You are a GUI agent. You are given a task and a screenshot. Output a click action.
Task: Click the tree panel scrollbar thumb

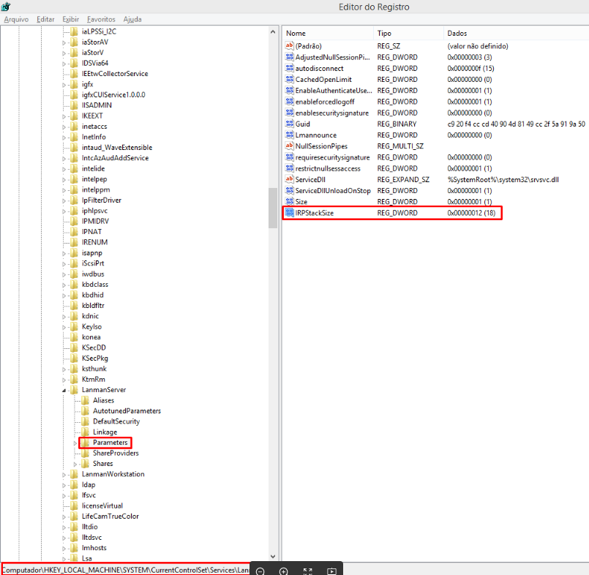(x=273, y=208)
